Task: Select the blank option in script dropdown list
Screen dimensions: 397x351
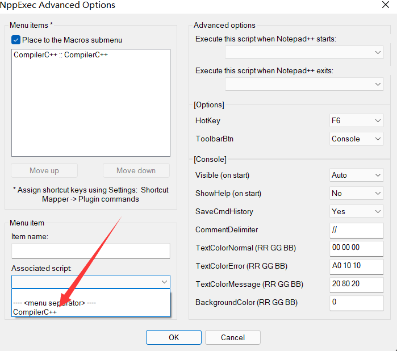Action: tap(91, 294)
